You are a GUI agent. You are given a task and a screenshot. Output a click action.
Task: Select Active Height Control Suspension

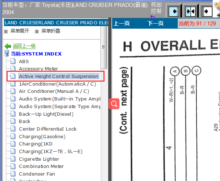(59, 76)
